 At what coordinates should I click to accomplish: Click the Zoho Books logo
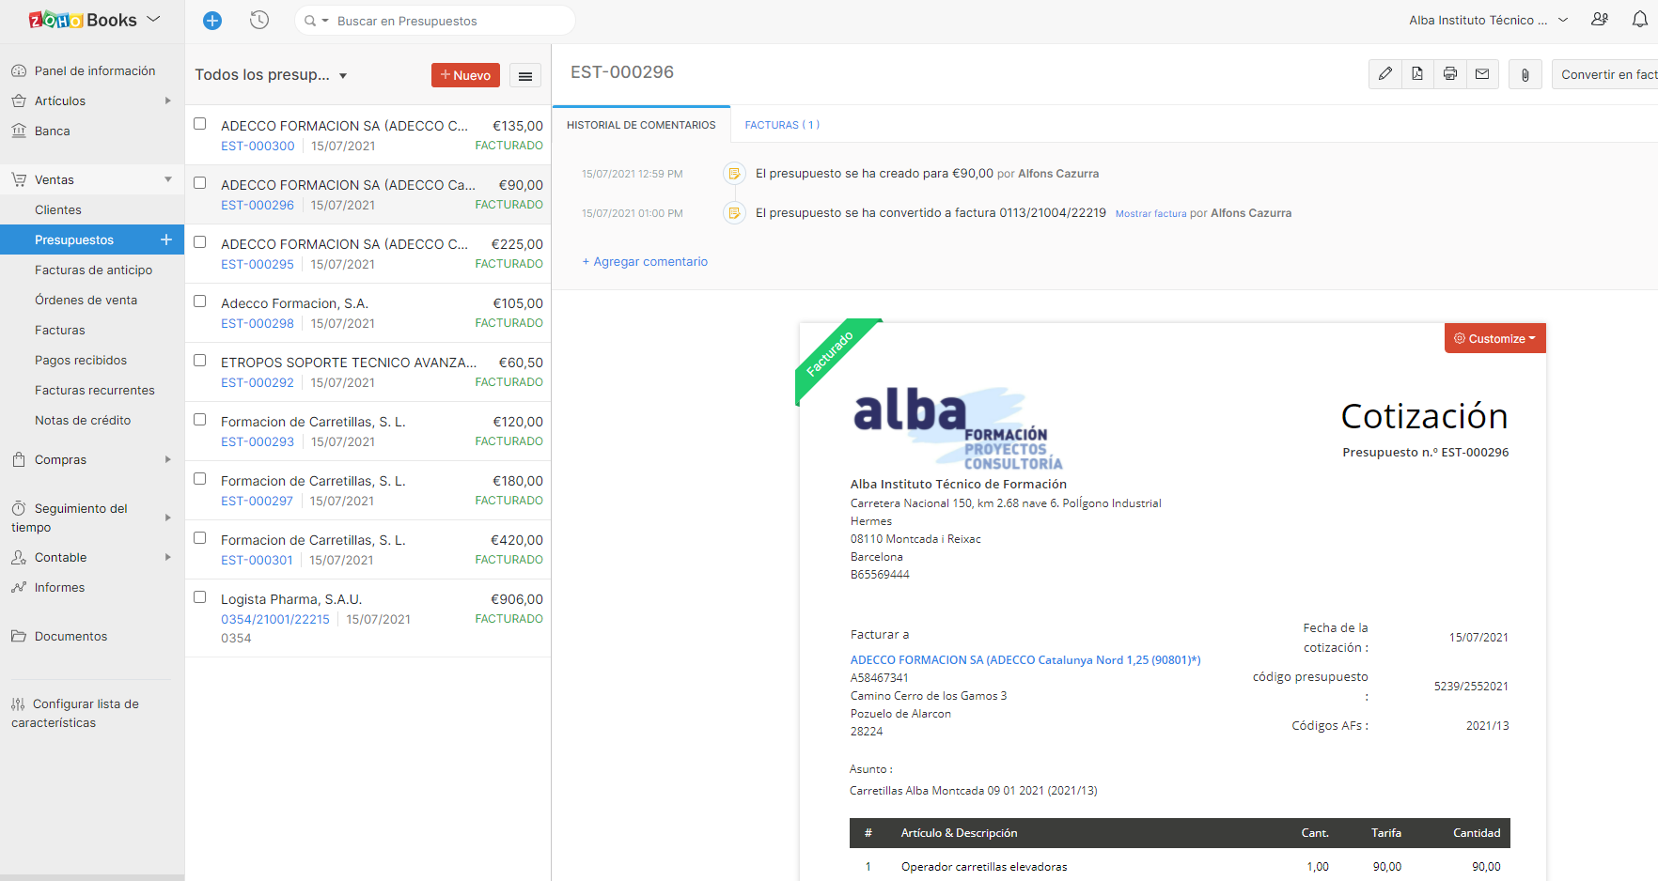coord(82,20)
